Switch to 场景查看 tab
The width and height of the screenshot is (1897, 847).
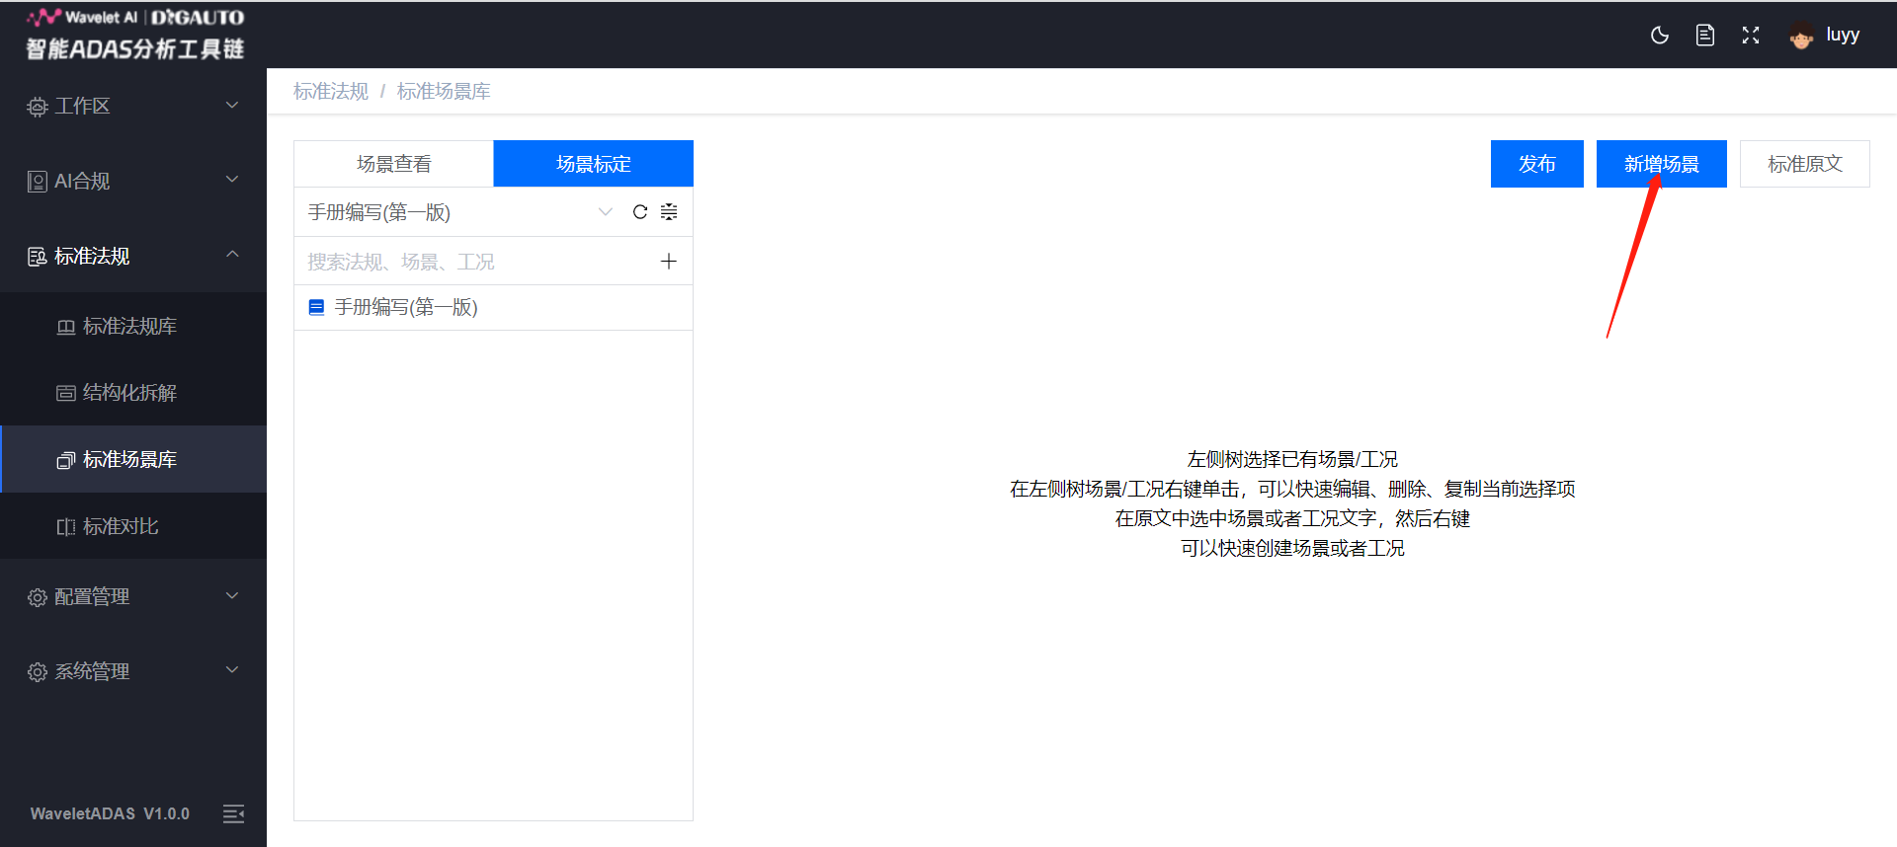(x=394, y=164)
